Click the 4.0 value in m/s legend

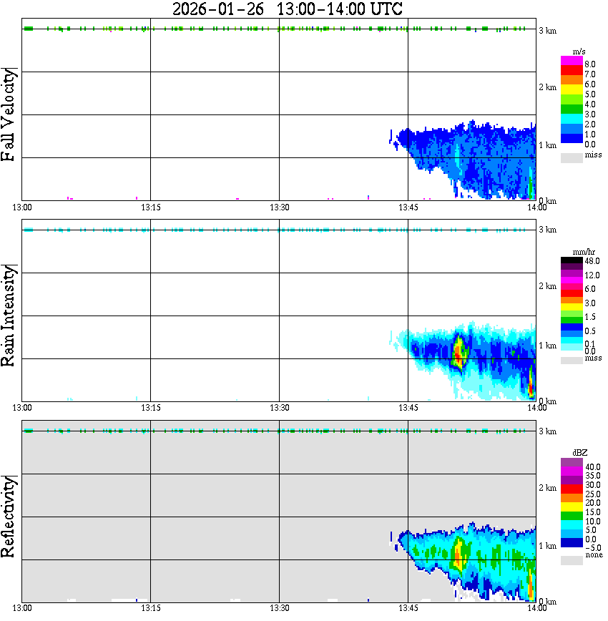click(x=590, y=104)
